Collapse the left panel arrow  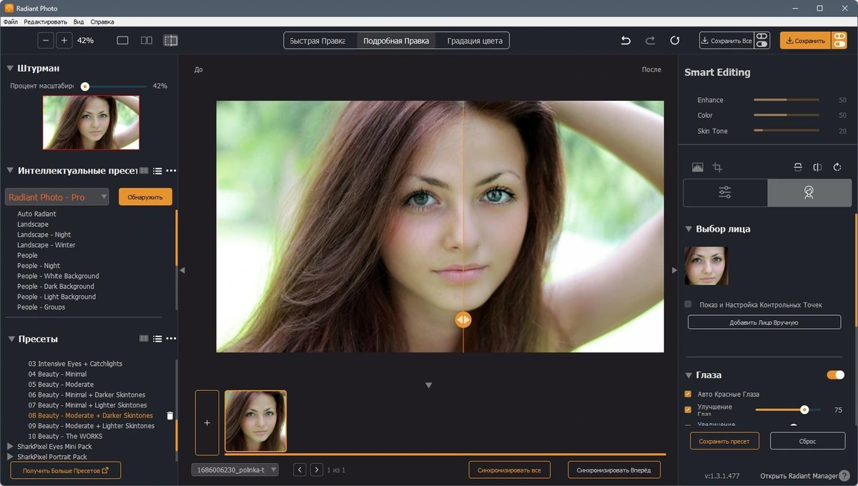(x=182, y=270)
